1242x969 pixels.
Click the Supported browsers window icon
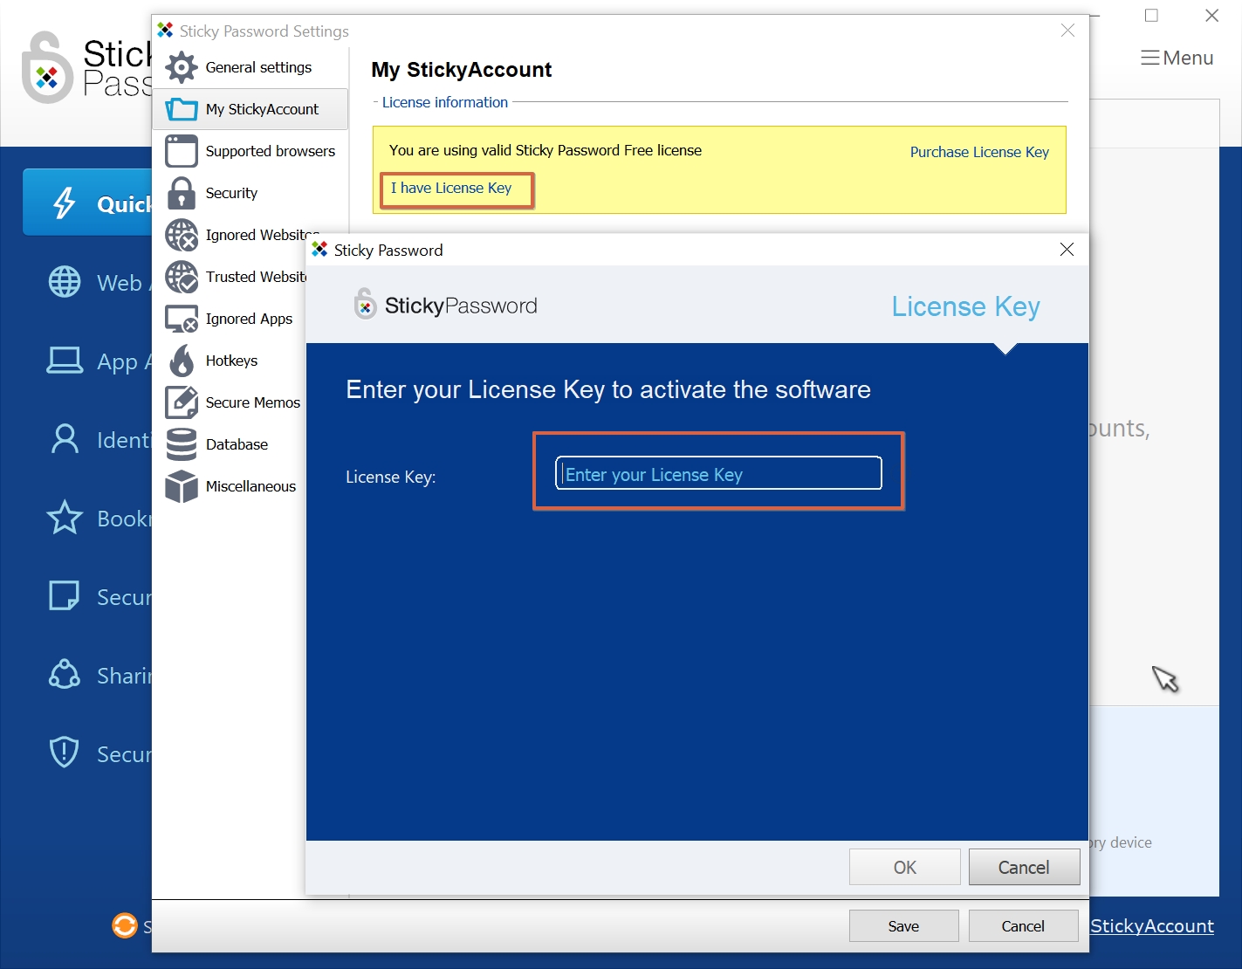pos(182,151)
